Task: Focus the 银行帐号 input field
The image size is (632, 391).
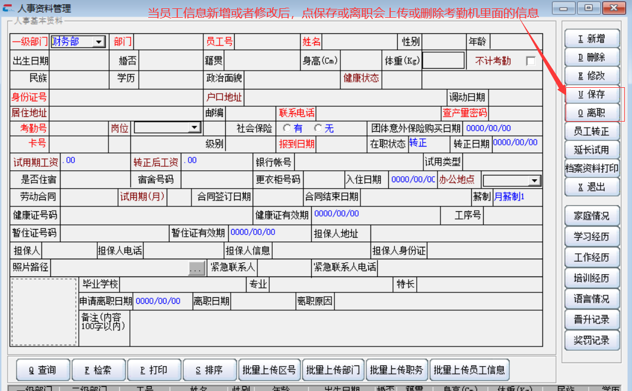Action: (x=359, y=162)
